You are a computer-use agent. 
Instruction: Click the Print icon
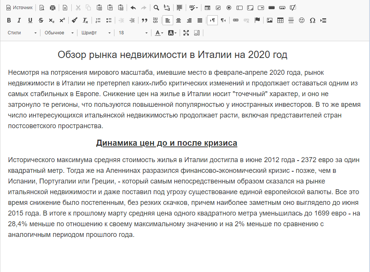tap(53, 8)
